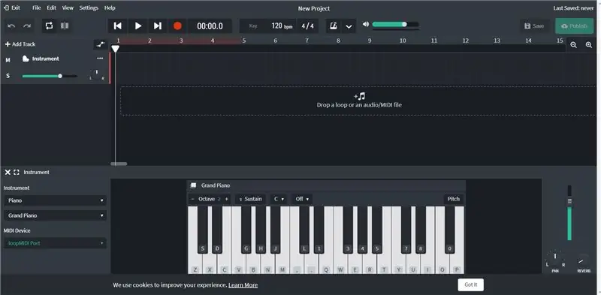Play the black key labeled 0
The width and height of the screenshot is (601, 295).
(449, 230)
